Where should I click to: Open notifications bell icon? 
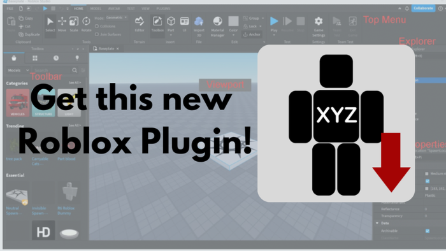coord(407,8)
